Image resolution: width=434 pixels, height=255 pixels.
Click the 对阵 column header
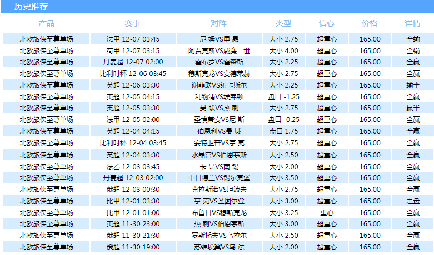pyautogui.click(x=218, y=23)
